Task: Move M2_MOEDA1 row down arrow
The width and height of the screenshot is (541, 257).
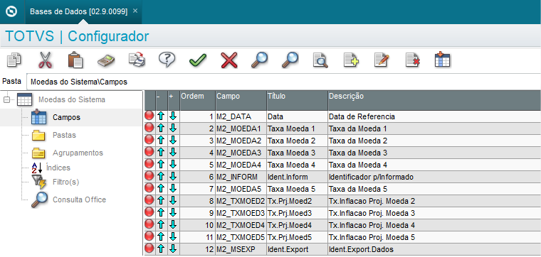Action: pos(173,128)
